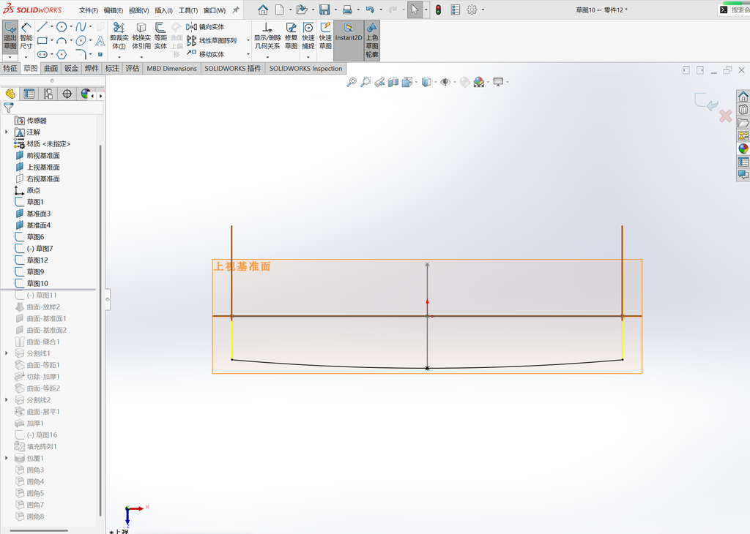Viewport: 750px width, 534px height.
Task: Pick the Line sketch tool
Action: (42, 27)
